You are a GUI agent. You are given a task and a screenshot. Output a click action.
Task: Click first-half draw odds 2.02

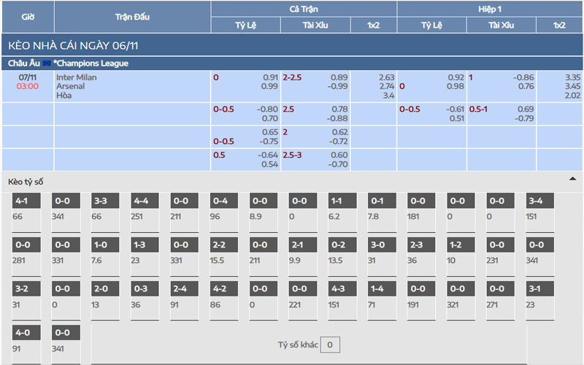[x=572, y=95]
